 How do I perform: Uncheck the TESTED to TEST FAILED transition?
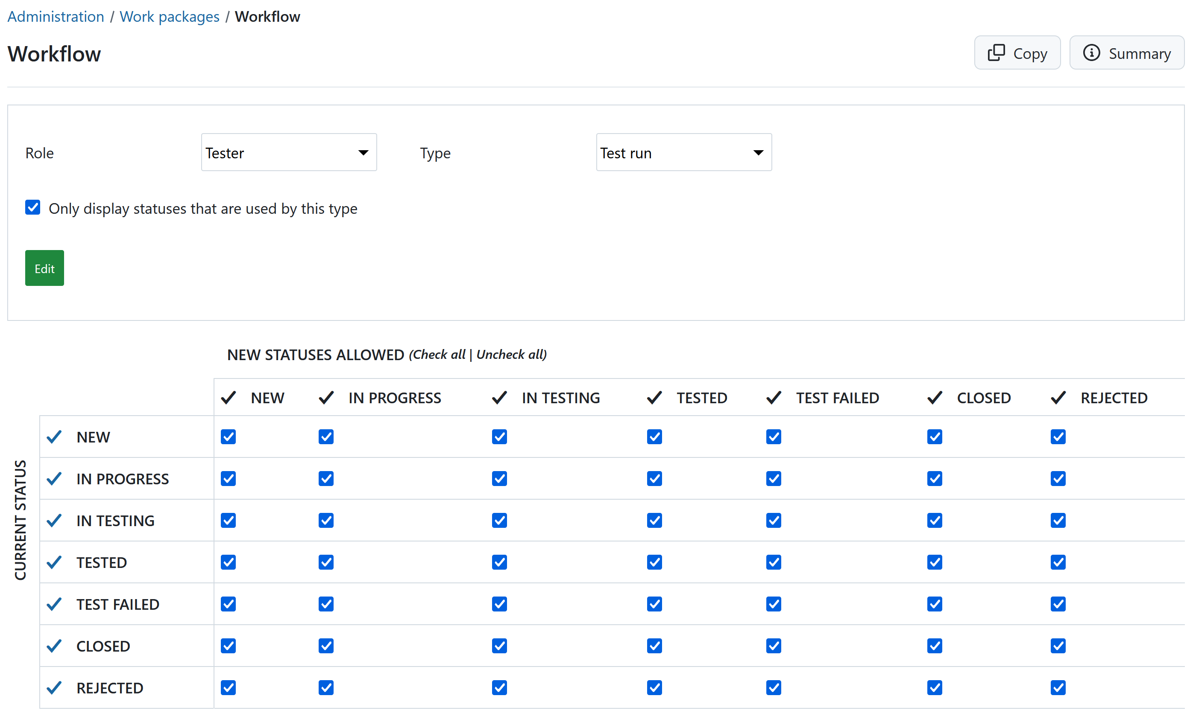pos(773,562)
